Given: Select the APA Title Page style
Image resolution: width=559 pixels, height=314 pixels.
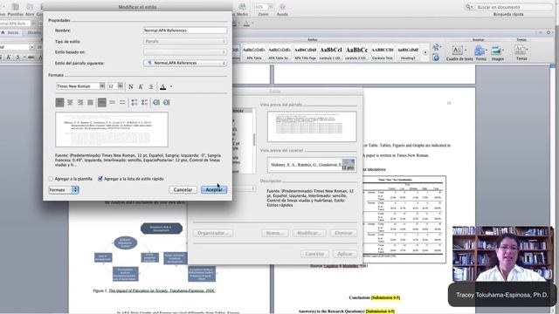Looking at the screenshot, I should click(306, 52).
